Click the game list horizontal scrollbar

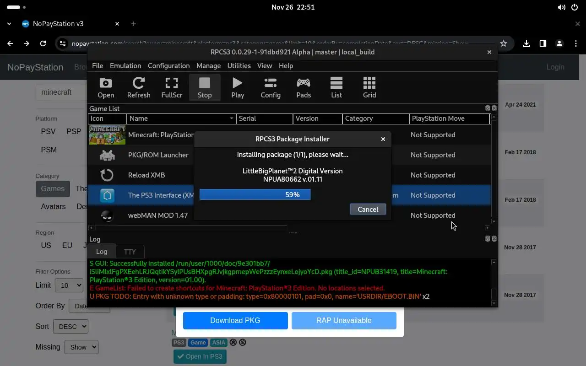tap(289, 227)
